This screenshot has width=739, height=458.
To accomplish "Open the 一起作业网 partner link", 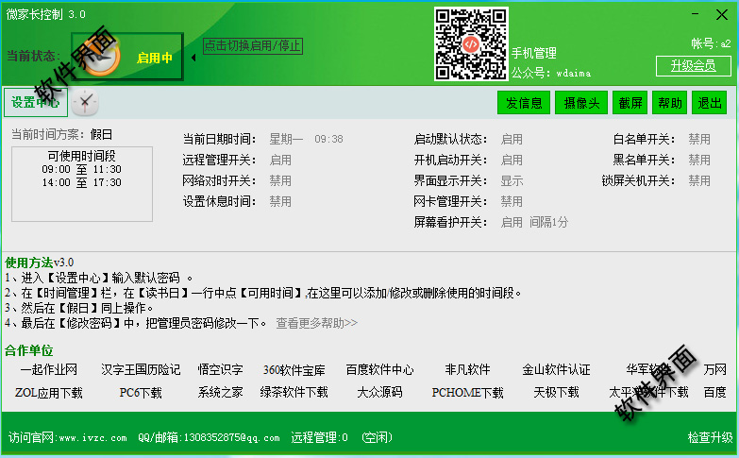I will (x=49, y=369).
